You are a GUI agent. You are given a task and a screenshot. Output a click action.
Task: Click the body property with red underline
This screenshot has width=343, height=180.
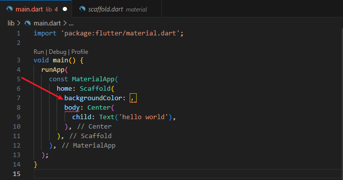pyautogui.click(x=72, y=108)
